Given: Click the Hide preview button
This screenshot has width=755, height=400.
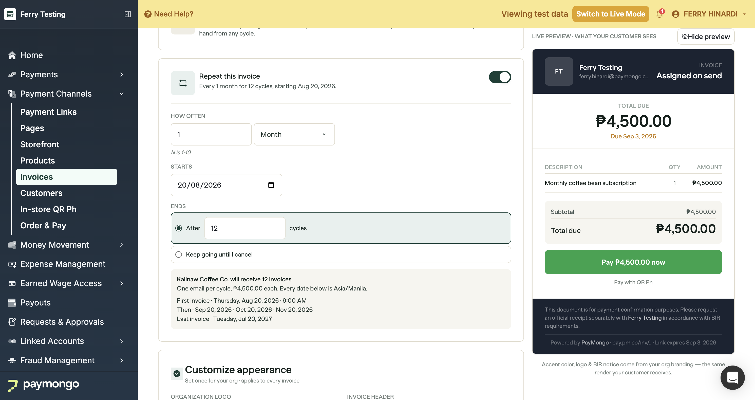Looking at the screenshot, I should pos(705,37).
